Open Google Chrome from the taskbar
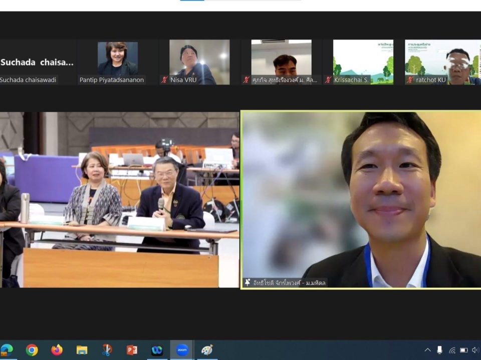The width and height of the screenshot is (481, 360). pyautogui.click(x=32, y=350)
